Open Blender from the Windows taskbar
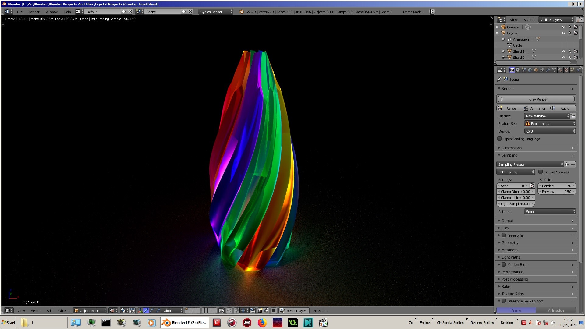The height and width of the screenshot is (329, 585). point(184,323)
